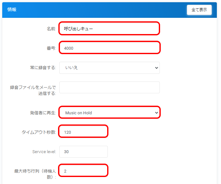221x184 pixels.
Task: Click the 名前 label text
Action: tap(51, 29)
